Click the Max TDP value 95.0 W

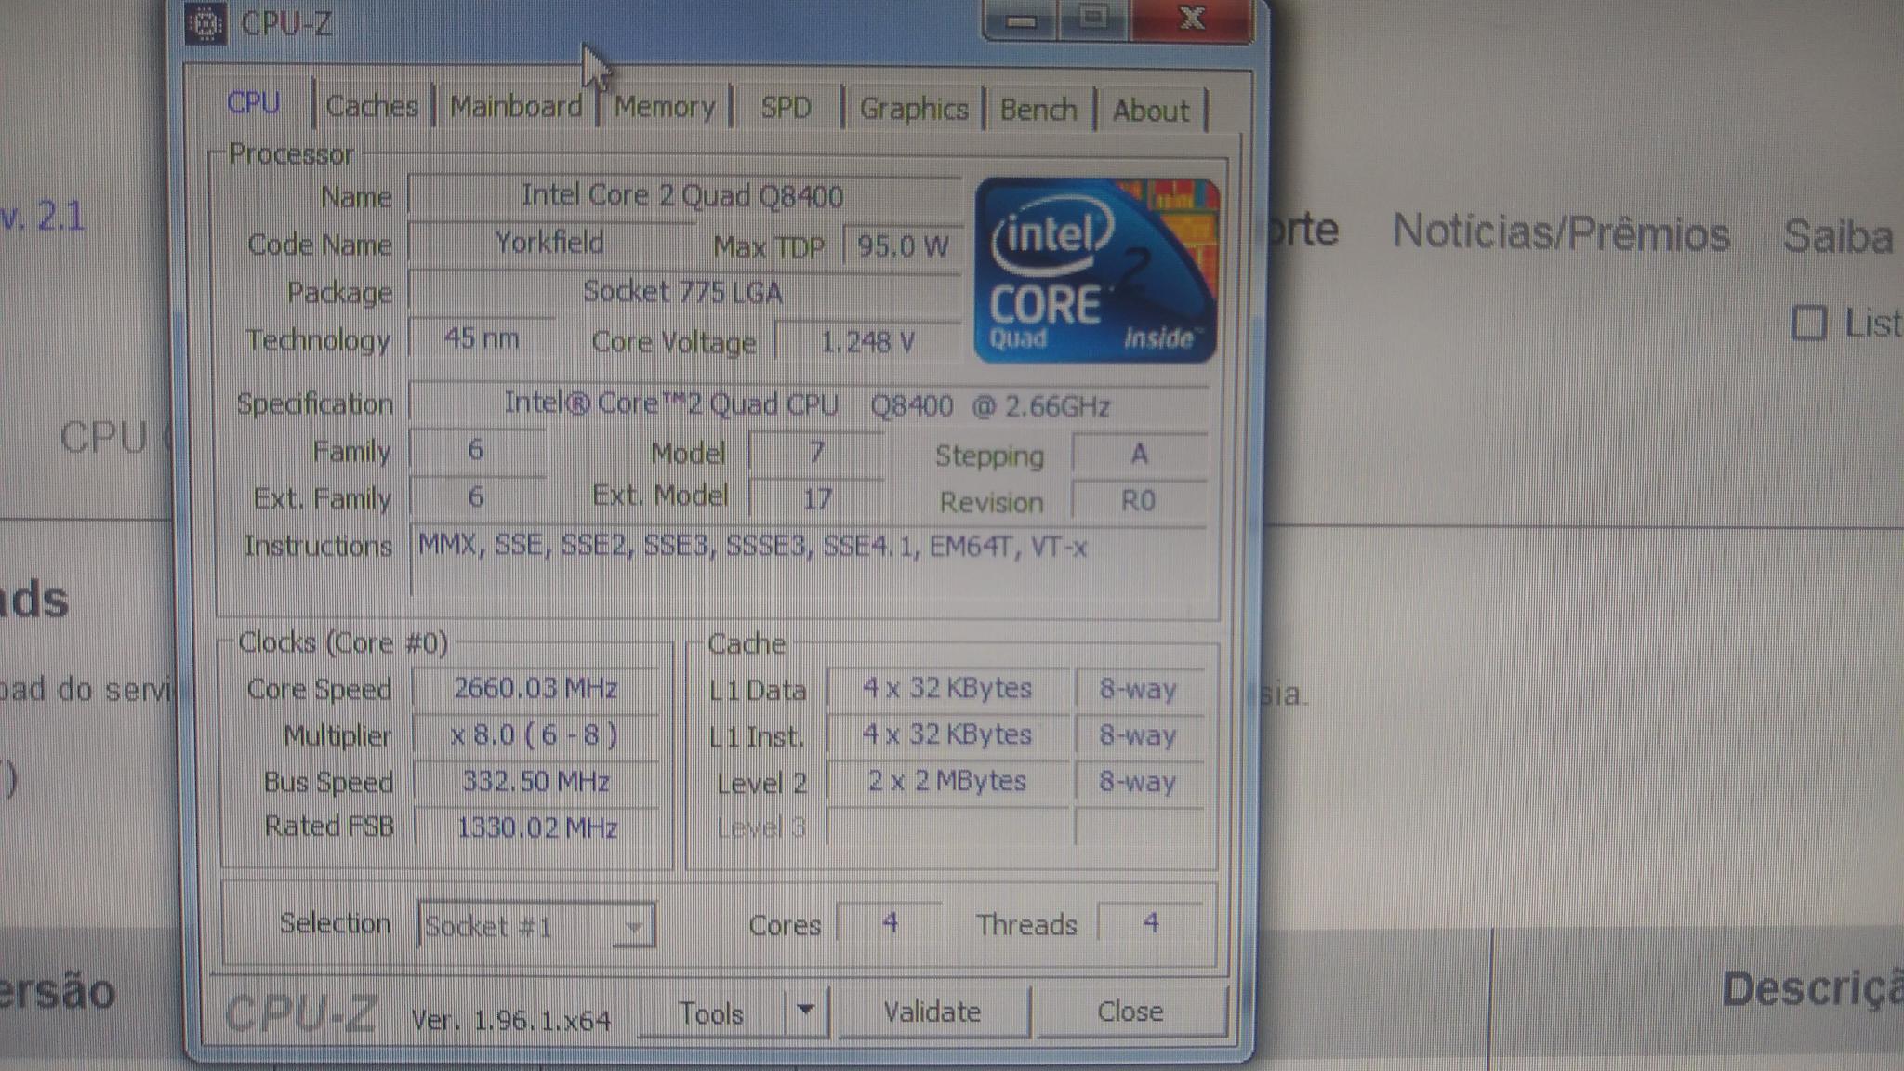[902, 246]
